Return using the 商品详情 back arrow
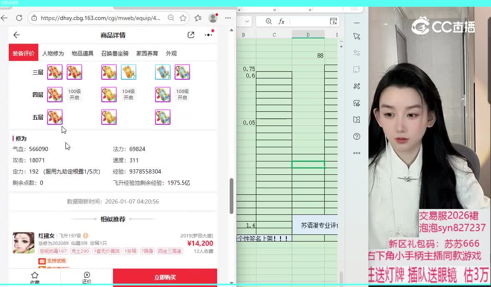Screen dimensions: 491x287 [17, 35]
